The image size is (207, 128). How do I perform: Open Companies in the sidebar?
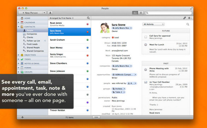coord(32,34)
